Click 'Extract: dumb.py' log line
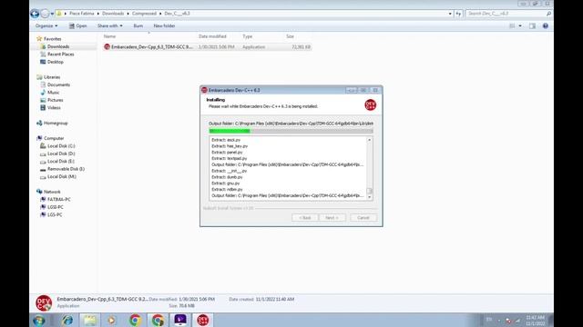This screenshot has width=583, height=327. click(x=227, y=177)
